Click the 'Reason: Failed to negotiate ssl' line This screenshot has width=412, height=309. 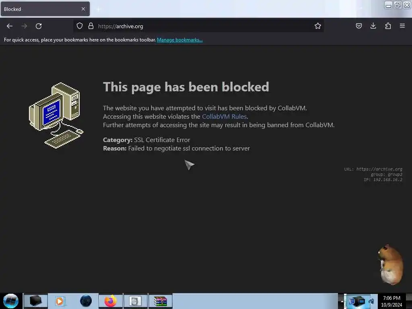(176, 148)
